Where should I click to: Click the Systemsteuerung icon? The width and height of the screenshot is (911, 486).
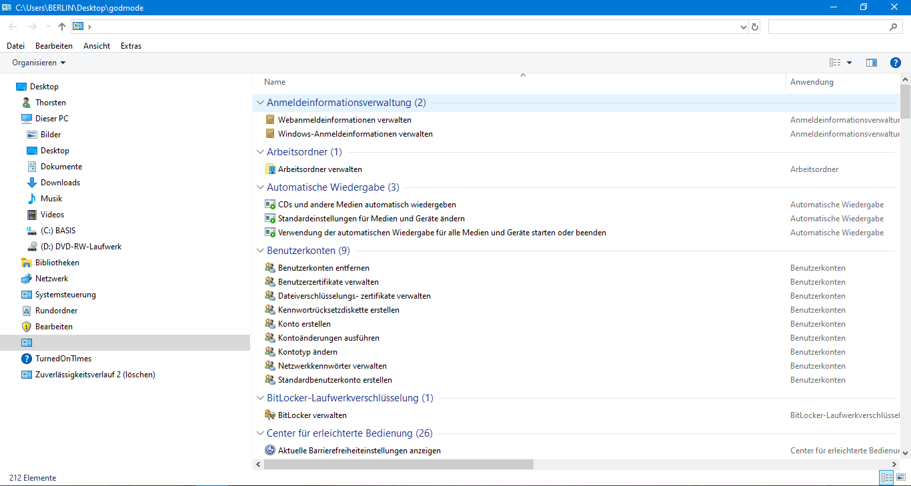[x=26, y=295]
